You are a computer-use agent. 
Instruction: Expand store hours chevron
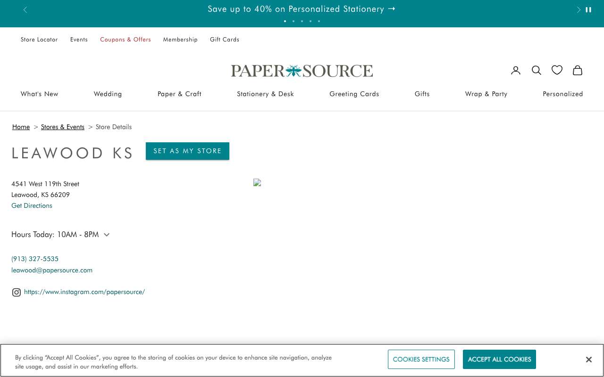pyautogui.click(x=107, y=235)
